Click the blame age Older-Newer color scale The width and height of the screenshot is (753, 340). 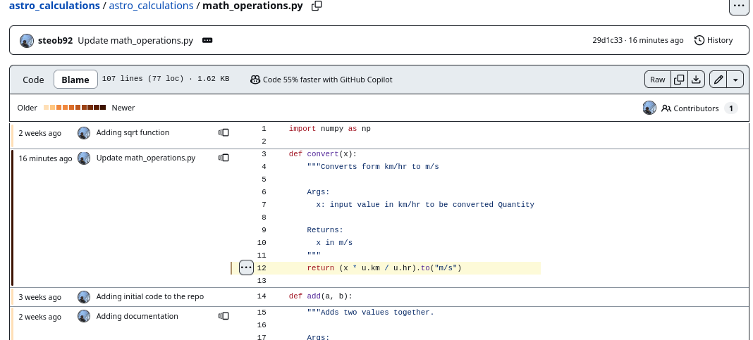coord(75,108)
